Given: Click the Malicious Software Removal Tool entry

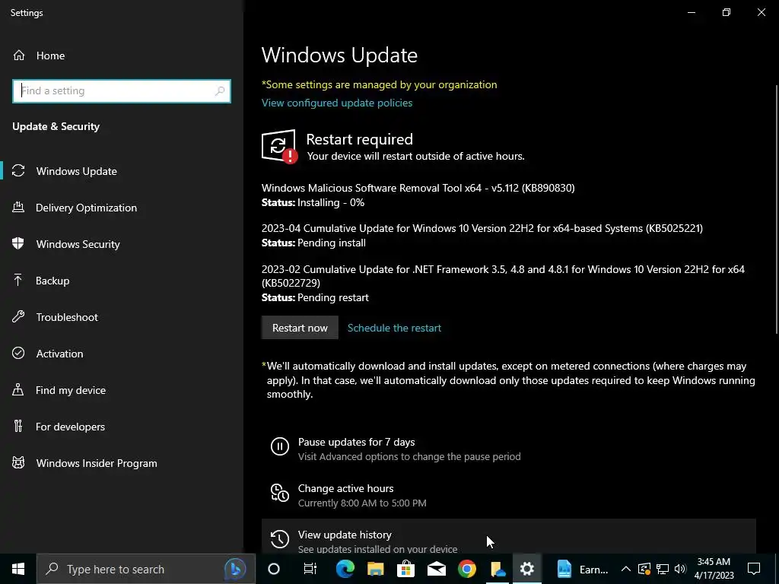Looking at the screenshot, I should 418,195.
